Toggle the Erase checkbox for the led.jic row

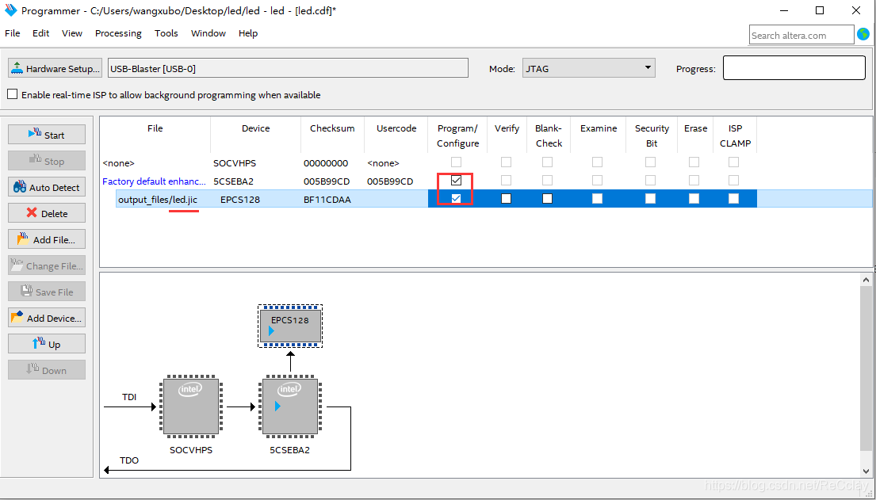(694, 198)
